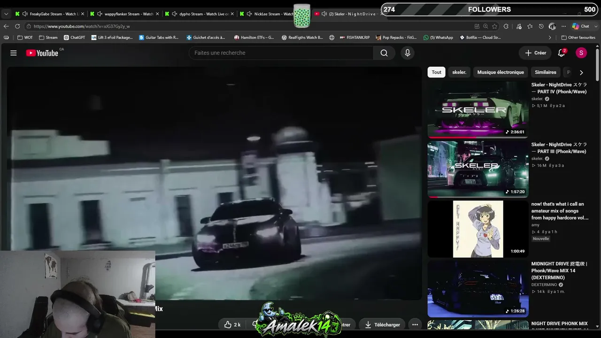Image resolution: width=601 pixels, height=338 pixels.
Task: Unmute the dypho Stream tab
Action: tap(174, 14)
